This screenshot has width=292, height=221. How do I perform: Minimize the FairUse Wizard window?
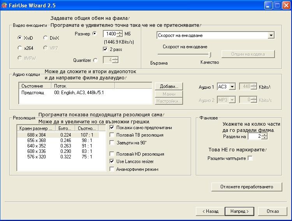pyautogui.click(x=268, y=5)
